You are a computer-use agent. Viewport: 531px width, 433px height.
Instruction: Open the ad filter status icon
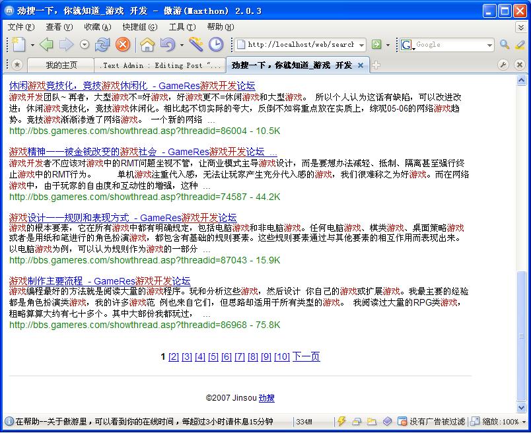coord(402,422)
